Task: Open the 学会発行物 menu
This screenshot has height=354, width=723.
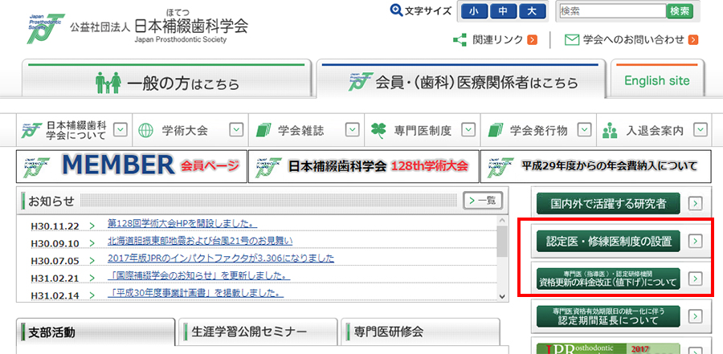Action: (538, 131)
